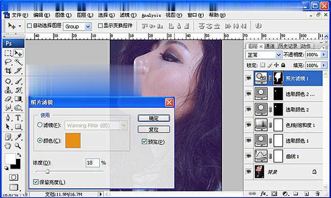Viewport: 331px width, 198px height.
Task: Uncheck Preserve Luminosity checkbox
Action: click(36, 182)
